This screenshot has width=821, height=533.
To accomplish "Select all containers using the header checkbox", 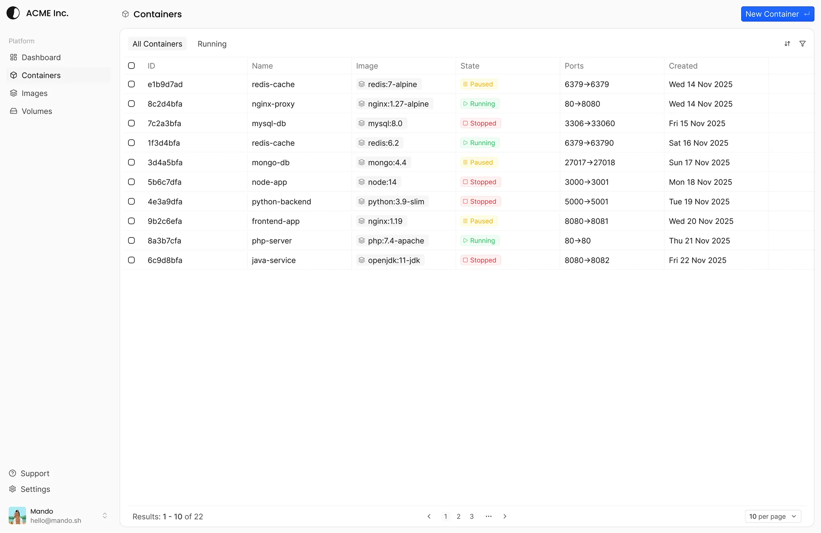I will click(132, 66).
